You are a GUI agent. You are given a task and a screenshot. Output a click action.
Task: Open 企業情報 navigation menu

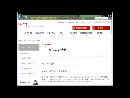99,33
